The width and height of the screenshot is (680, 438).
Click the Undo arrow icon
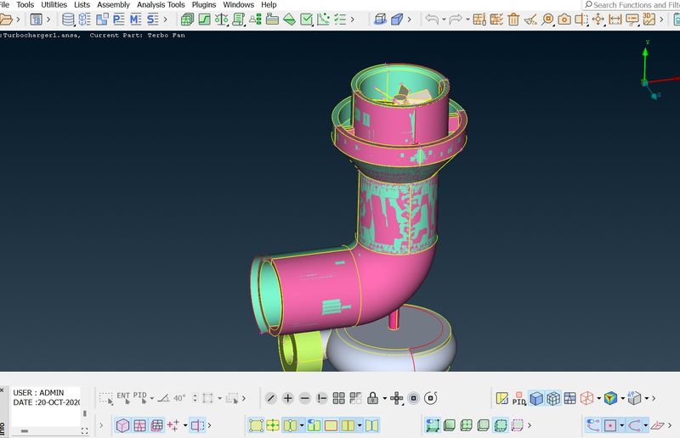(x=432, y=20)
